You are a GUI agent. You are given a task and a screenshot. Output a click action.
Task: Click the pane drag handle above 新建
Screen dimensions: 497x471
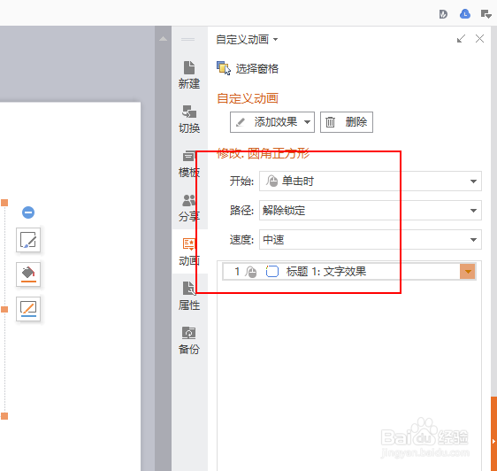click(188, 39)
